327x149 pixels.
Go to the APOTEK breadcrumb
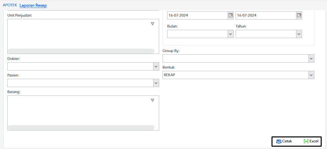click(x=10, y=5)
